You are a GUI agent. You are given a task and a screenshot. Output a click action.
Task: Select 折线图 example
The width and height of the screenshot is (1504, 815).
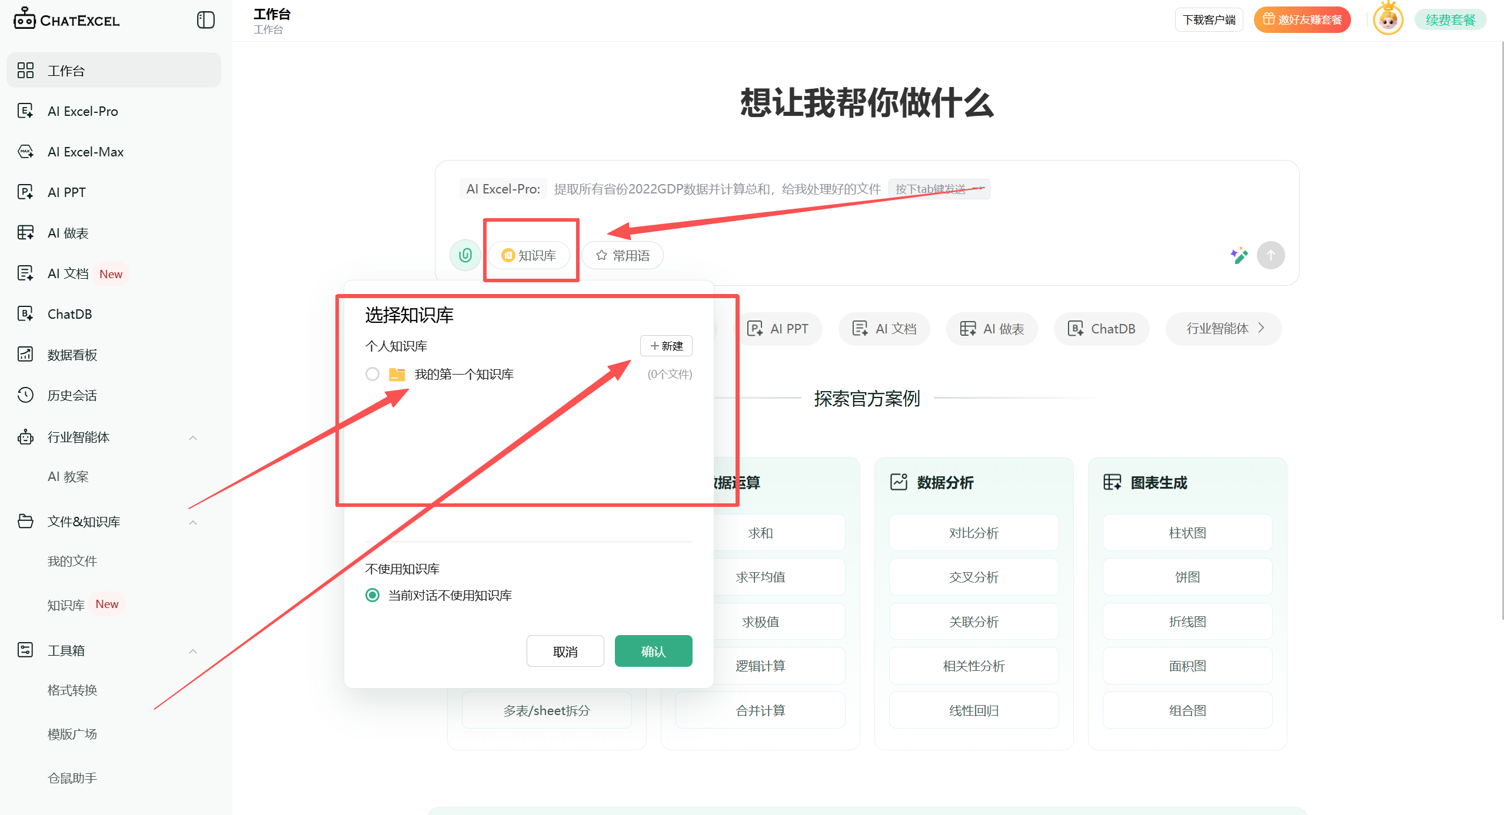click(1187, 622)
